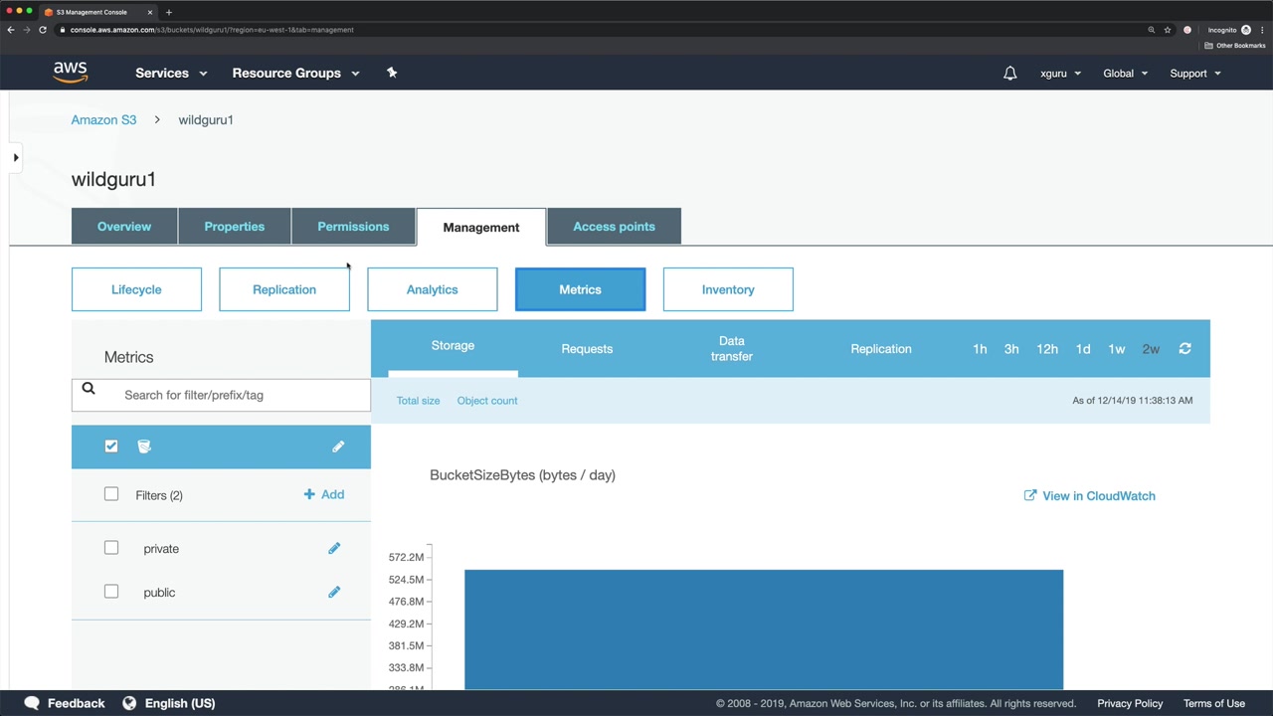Open the browser zoom indicator icon
This screenshot has width=1273, height=716.
click(1152, 30)
